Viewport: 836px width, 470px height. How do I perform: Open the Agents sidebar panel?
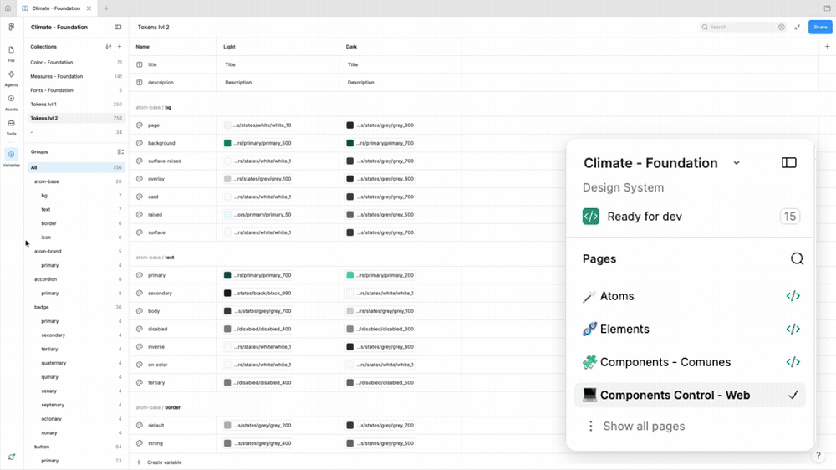point(11,78)
